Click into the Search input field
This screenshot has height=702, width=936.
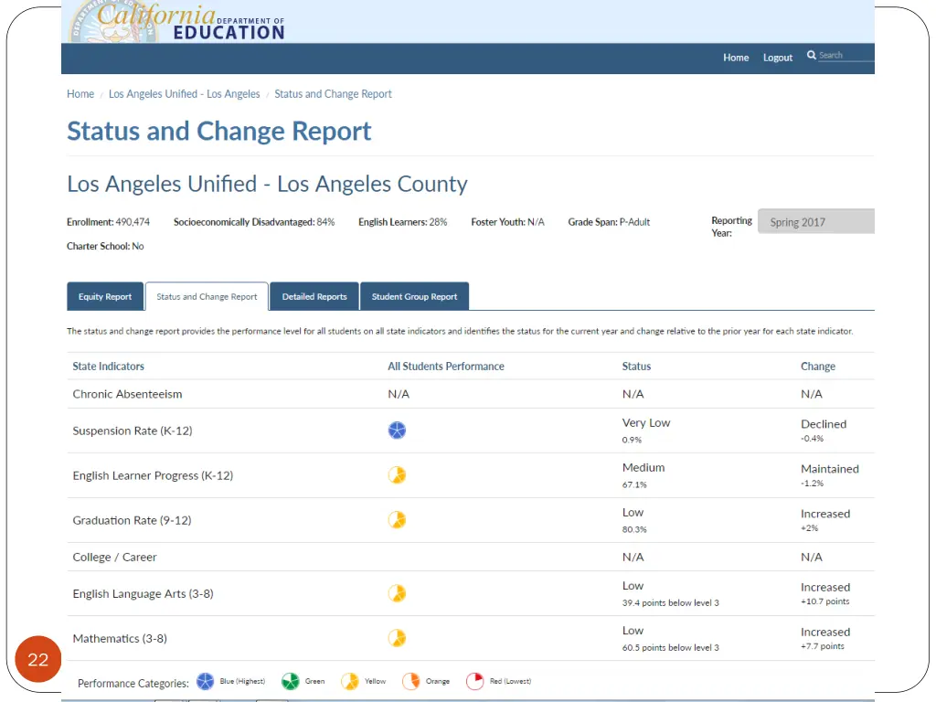(x=846, y=55)
